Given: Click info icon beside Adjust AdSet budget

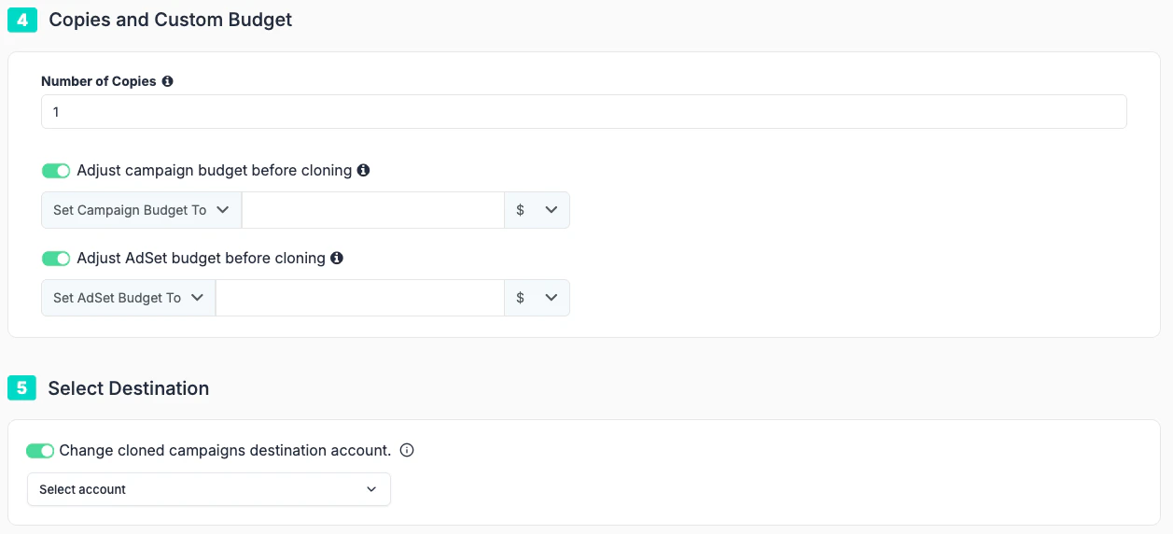Looking at the screenshot, I should [x=337, y=258].
